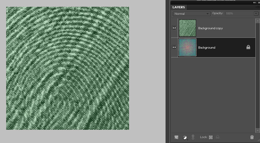Select Background layer thumbnail
The image size is (260, 143).
coord(187,47)
